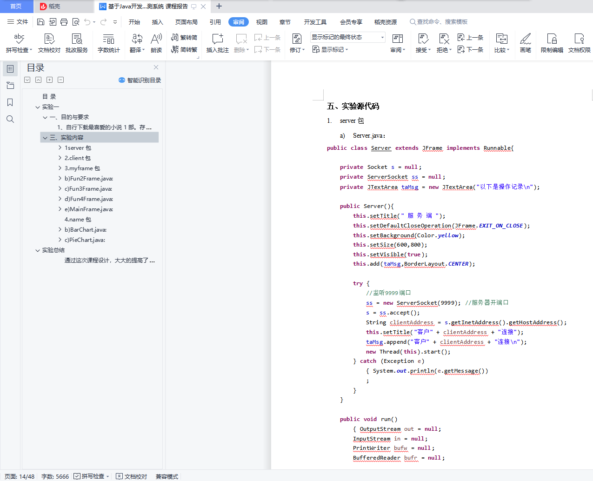Select b)BarChart.java: in the outline
This screenshot has width=593, height=481.
pyautogui.click(x=86, y=230)
